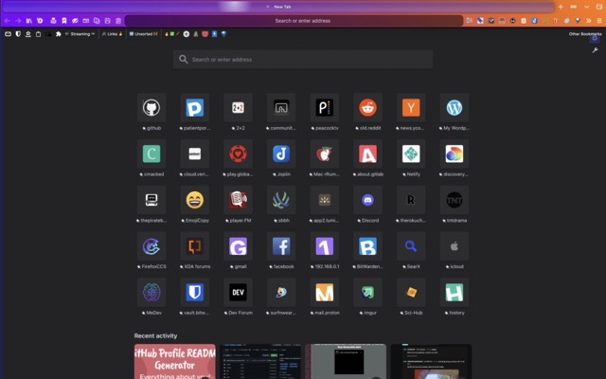Open the gmail shortcut tile
Image resolution: width=606 pixels, height=379 pixels.
click(x=238, y=246)
